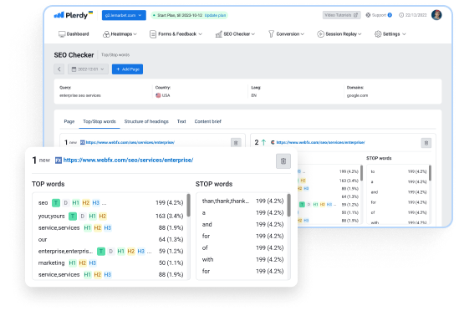Click the USA flag icon

tap(158, 95)
